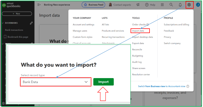Select Import desktop data
The height and width of the screenshot is (107, 203).
pos(143,37)
